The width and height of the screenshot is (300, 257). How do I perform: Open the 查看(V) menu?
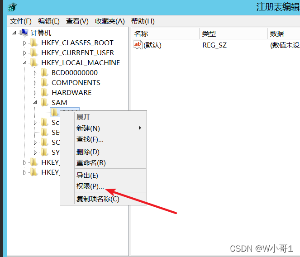(77, 21)
